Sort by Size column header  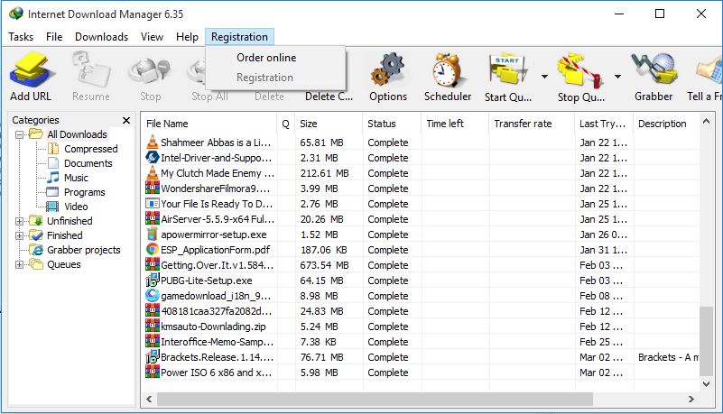click(x=329, y=124)
